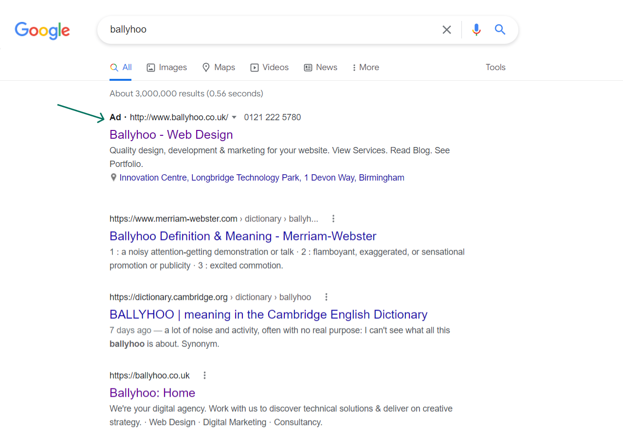
Task: Switch to the Videos tab
Action: (269, 67)
